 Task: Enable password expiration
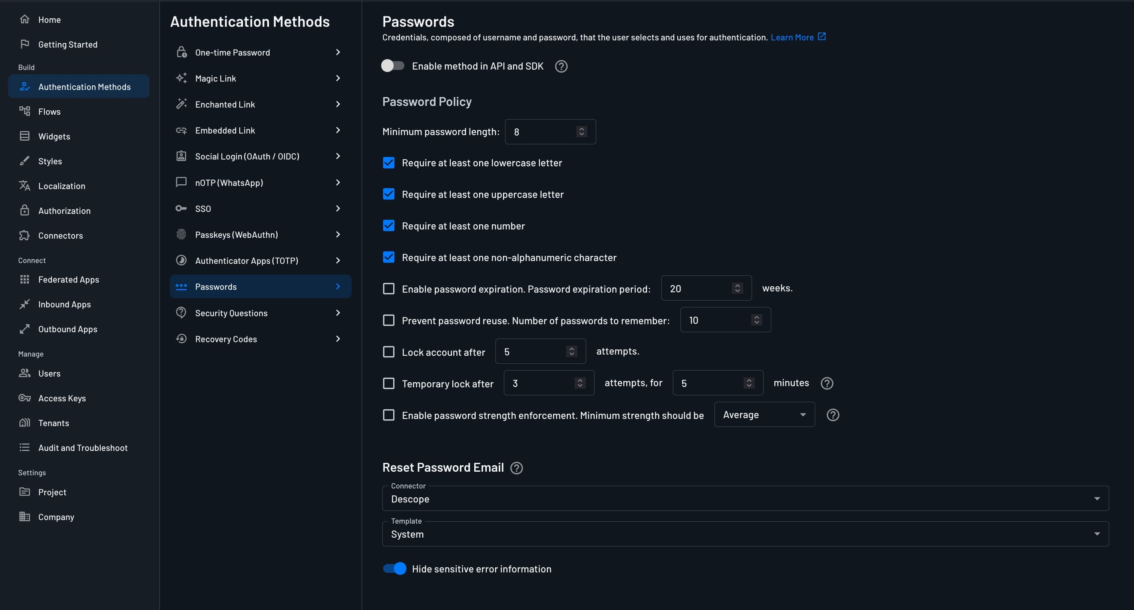(388, 289)
